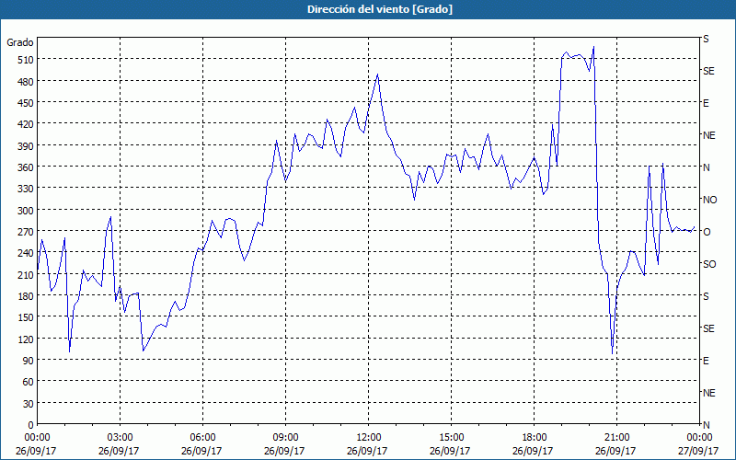Image resolution: width=736 pixels, height=460 pixels.
Task: Select the Y-axis value '480'
Action: (x=26, y=82)
